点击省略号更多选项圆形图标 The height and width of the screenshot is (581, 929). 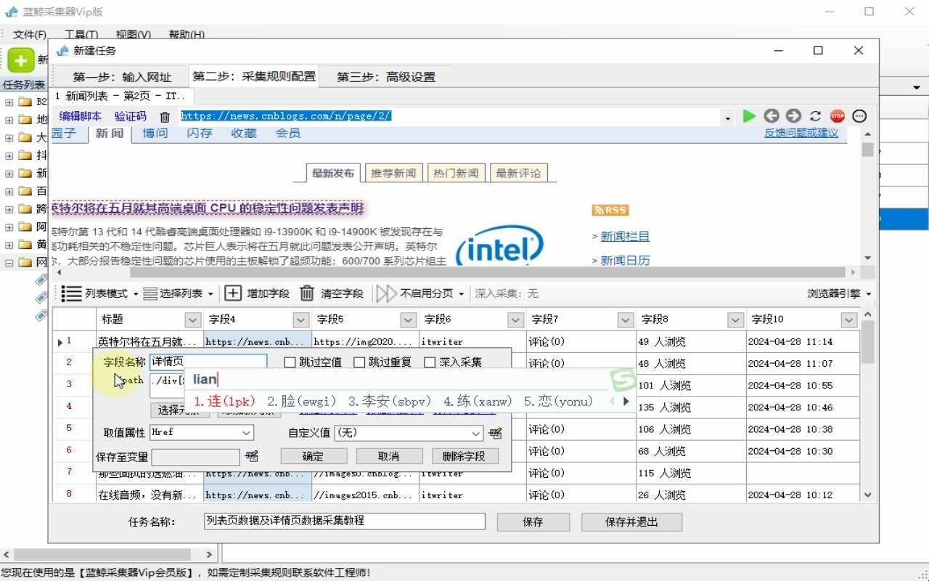point(859,115)
